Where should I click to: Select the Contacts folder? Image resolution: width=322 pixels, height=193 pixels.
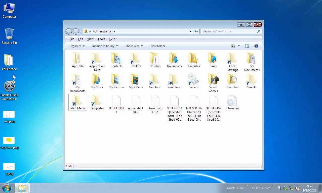(116, 60)
